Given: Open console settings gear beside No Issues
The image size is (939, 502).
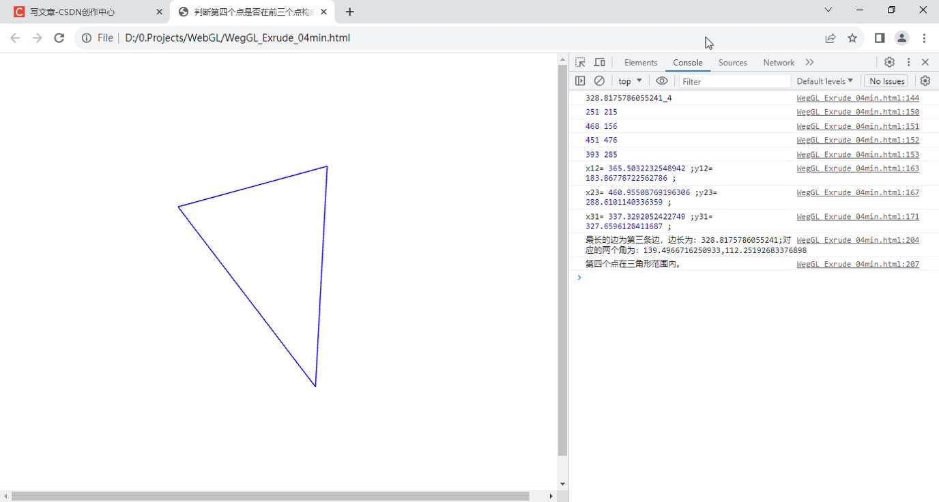Looking at the screenshot, I should (x=925, y=80).
